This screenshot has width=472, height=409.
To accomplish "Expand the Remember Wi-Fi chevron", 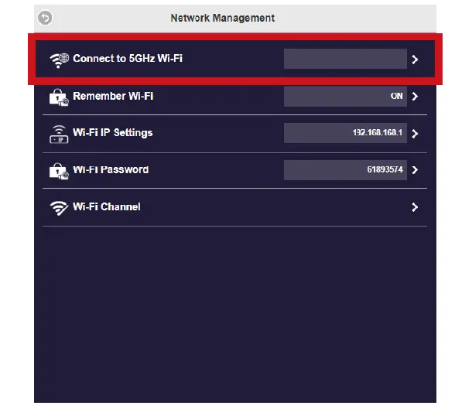I will (416, 97).
